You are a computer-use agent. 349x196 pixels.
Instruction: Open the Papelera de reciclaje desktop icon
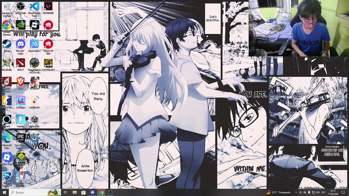tap(7, 9)
